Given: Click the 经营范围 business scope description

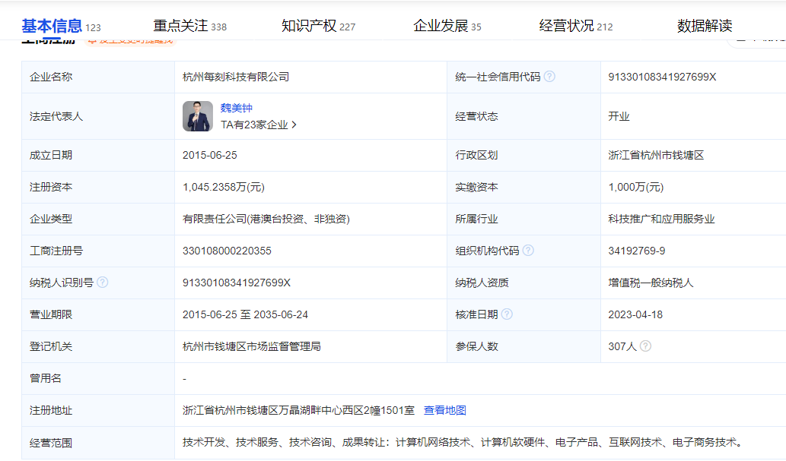Looking at the screenshot, I should (462, 443).
